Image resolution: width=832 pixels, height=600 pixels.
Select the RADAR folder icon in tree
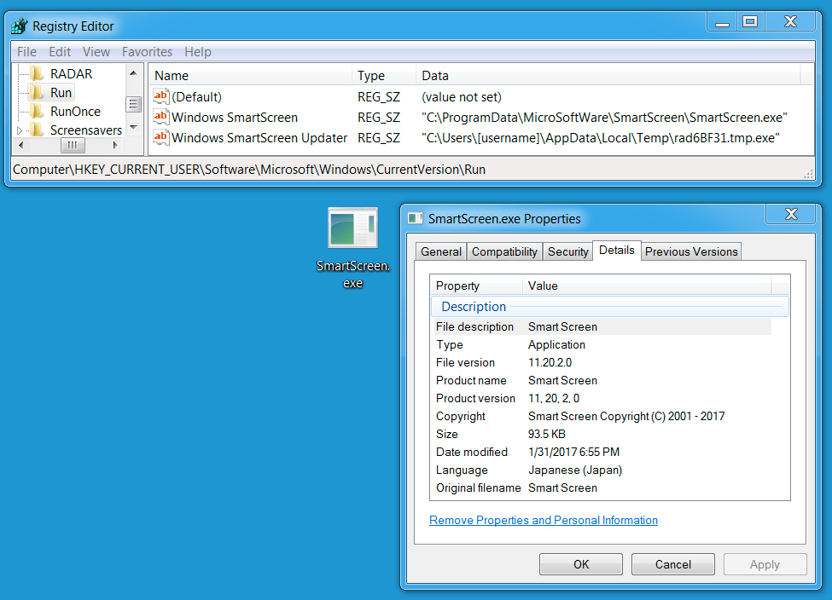click(x=38, y=73)
